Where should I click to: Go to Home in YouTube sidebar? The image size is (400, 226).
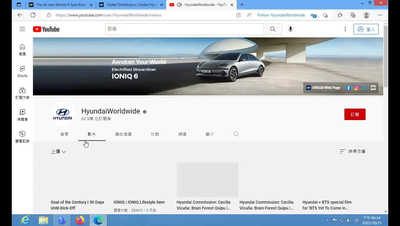tap(22, 50)
